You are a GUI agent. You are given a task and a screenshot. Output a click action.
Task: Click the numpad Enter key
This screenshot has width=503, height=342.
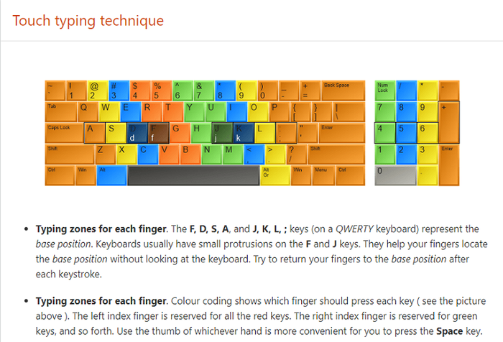point(449,165)
